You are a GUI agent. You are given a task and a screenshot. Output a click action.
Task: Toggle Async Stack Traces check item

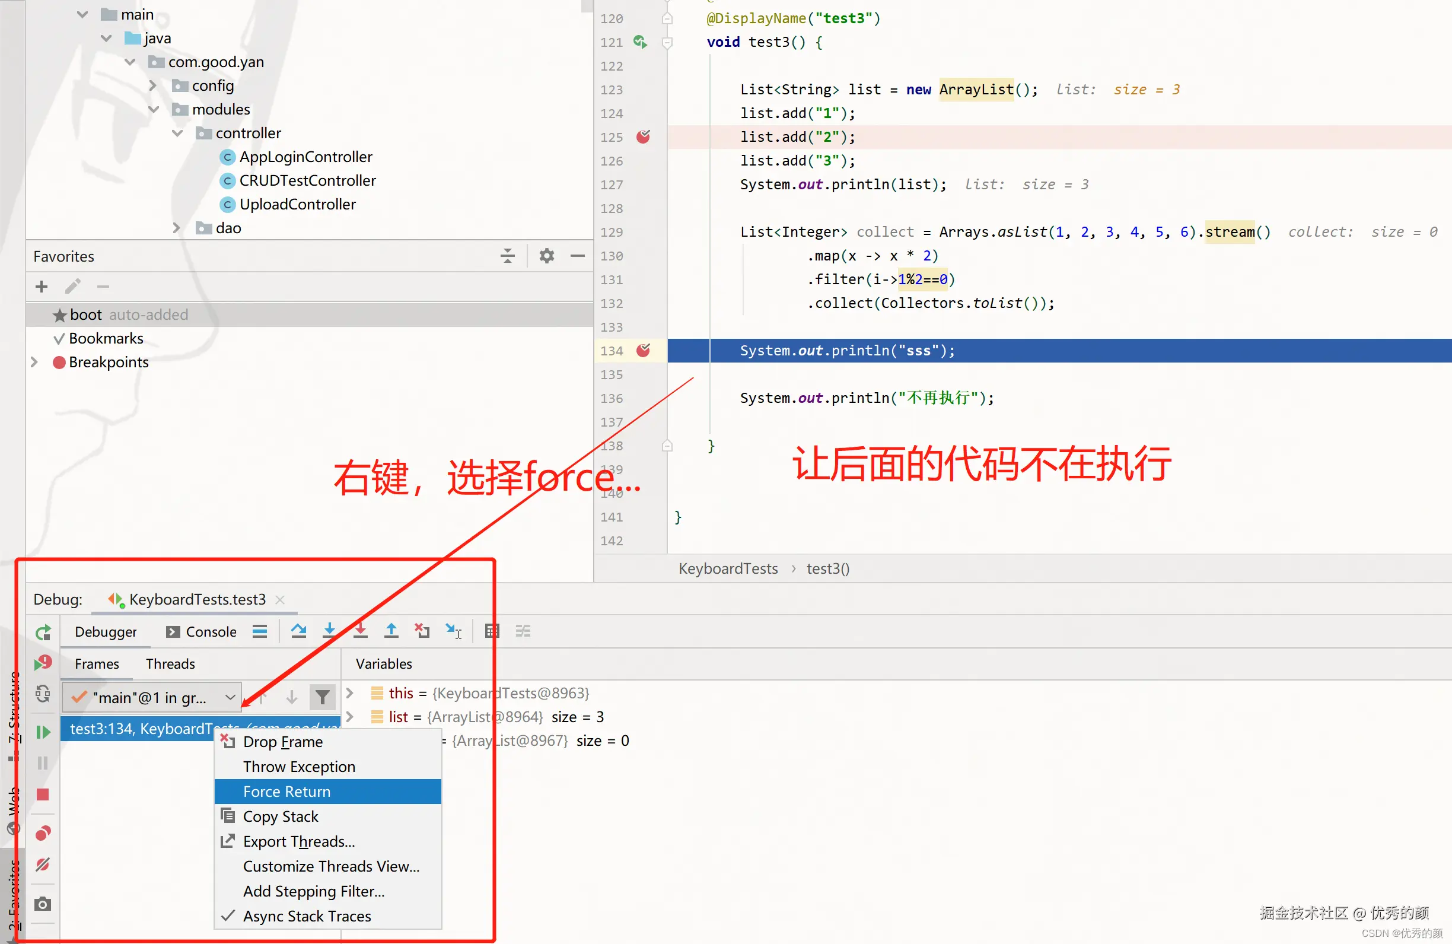click(x=306, y=916)
